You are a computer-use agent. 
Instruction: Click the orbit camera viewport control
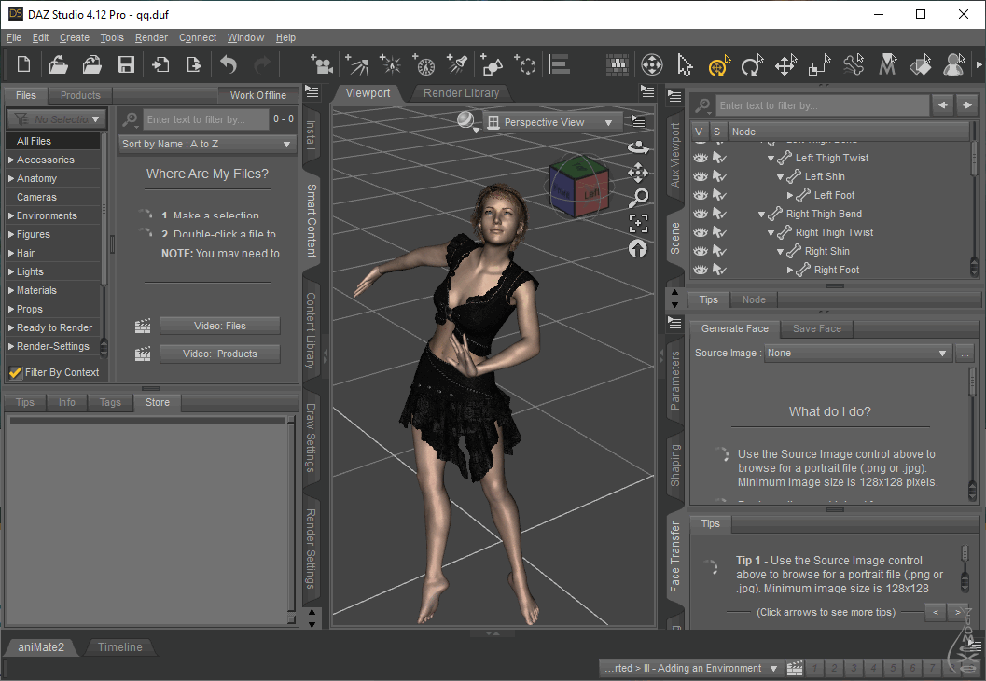638,147
